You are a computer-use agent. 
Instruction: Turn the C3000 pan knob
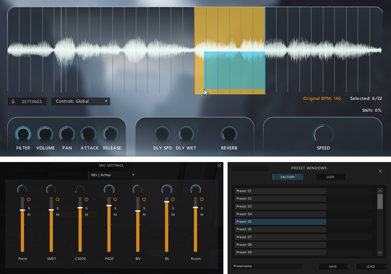click(x=80, y=189)
